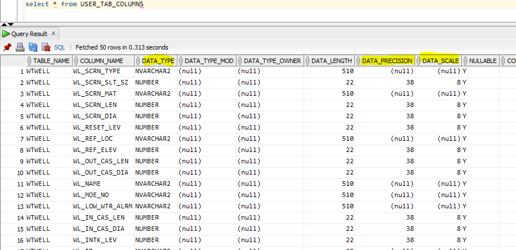This screenshot has height=250, width=516.
Task: Select the NULLABLE value Y in the WL_REF_LOC row
Action: tap(481, 139)
